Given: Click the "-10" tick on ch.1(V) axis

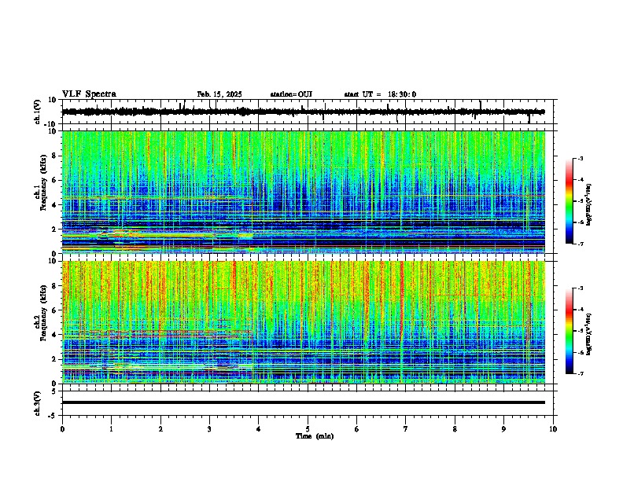Looking at the screenshot, I should (51, 124).
